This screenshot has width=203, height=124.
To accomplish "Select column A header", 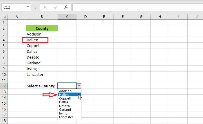I will pyautogui.click(x=17, y=17).
